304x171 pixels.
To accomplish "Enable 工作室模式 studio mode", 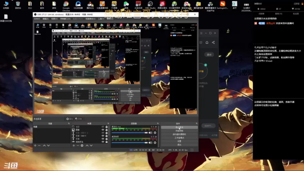I will tap(179, 138).
